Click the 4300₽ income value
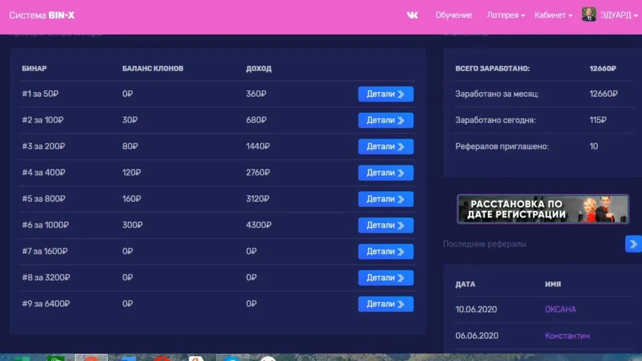This screenshot has width=642, height=361. pos(259,225)
